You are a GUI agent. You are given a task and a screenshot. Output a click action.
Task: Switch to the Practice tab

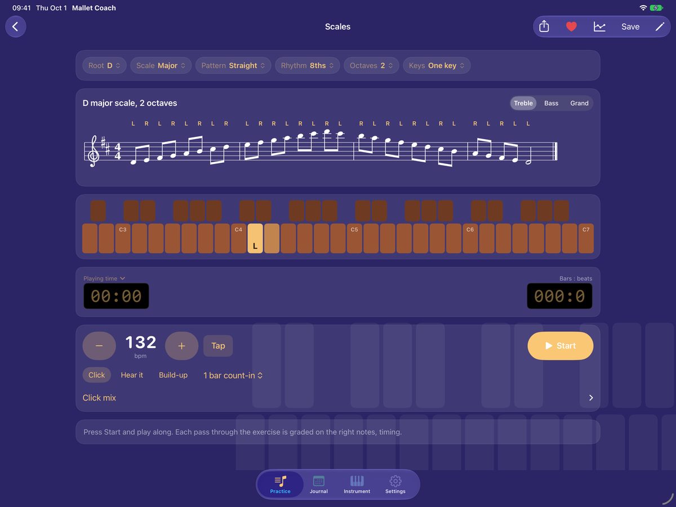pyautogui.click(x=281, y=484)
